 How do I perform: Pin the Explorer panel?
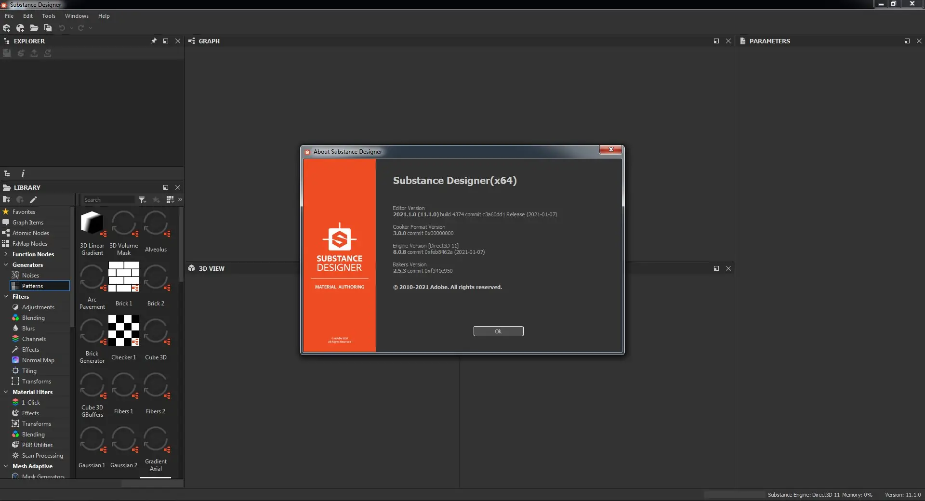[154, 41]
